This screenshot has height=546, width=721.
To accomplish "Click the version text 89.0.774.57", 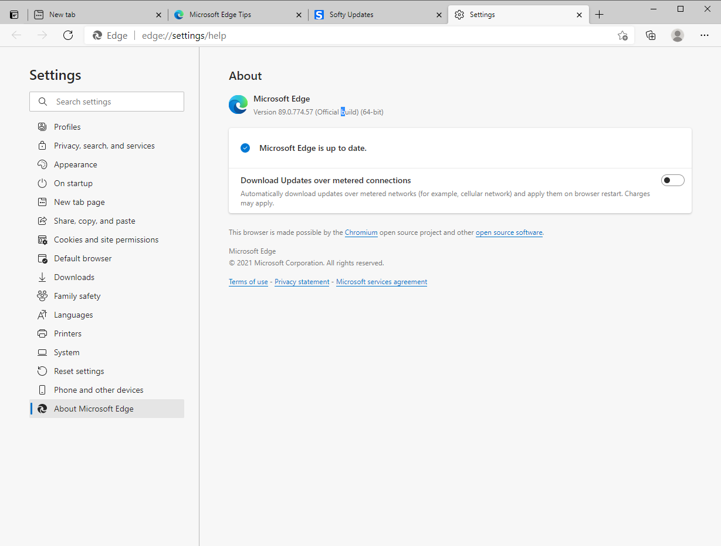I will tap(296, 112).
